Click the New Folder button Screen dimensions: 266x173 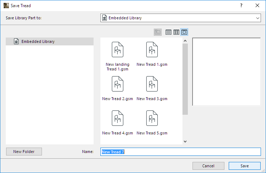pos(24,152)
